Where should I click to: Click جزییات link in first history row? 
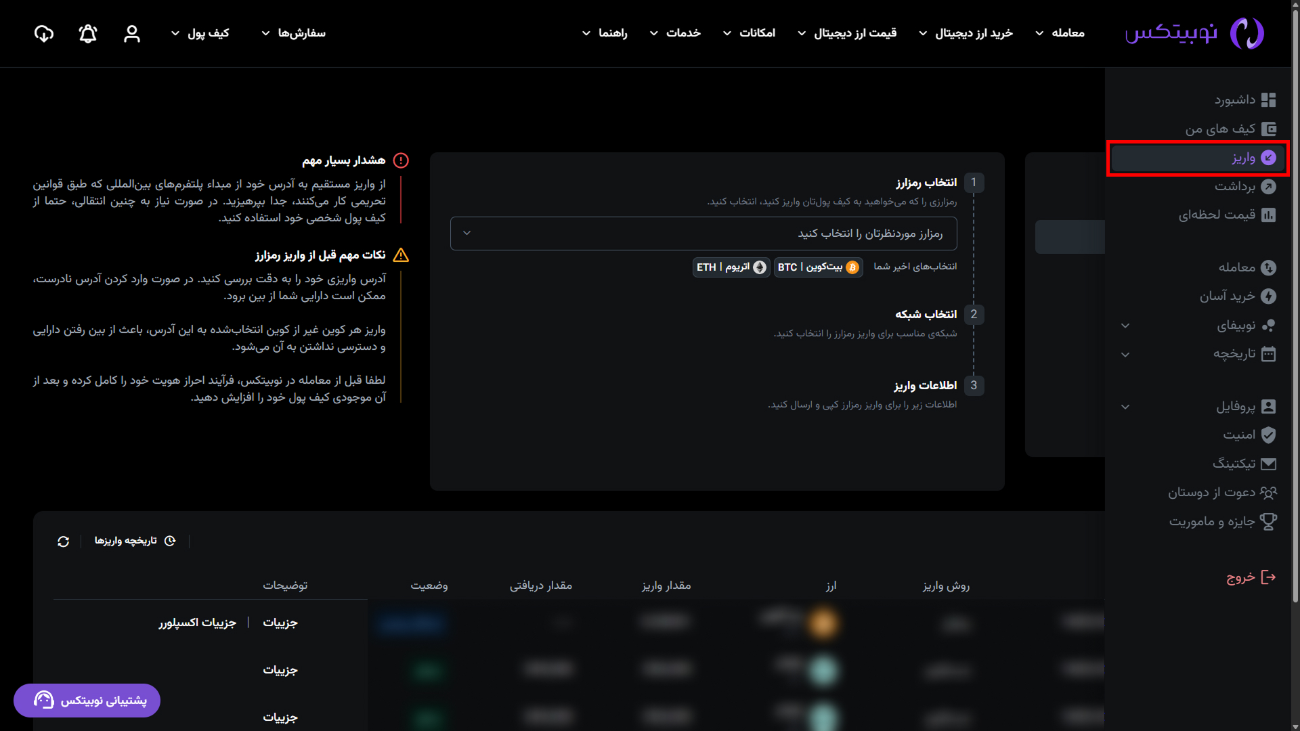tap(280, 623)
